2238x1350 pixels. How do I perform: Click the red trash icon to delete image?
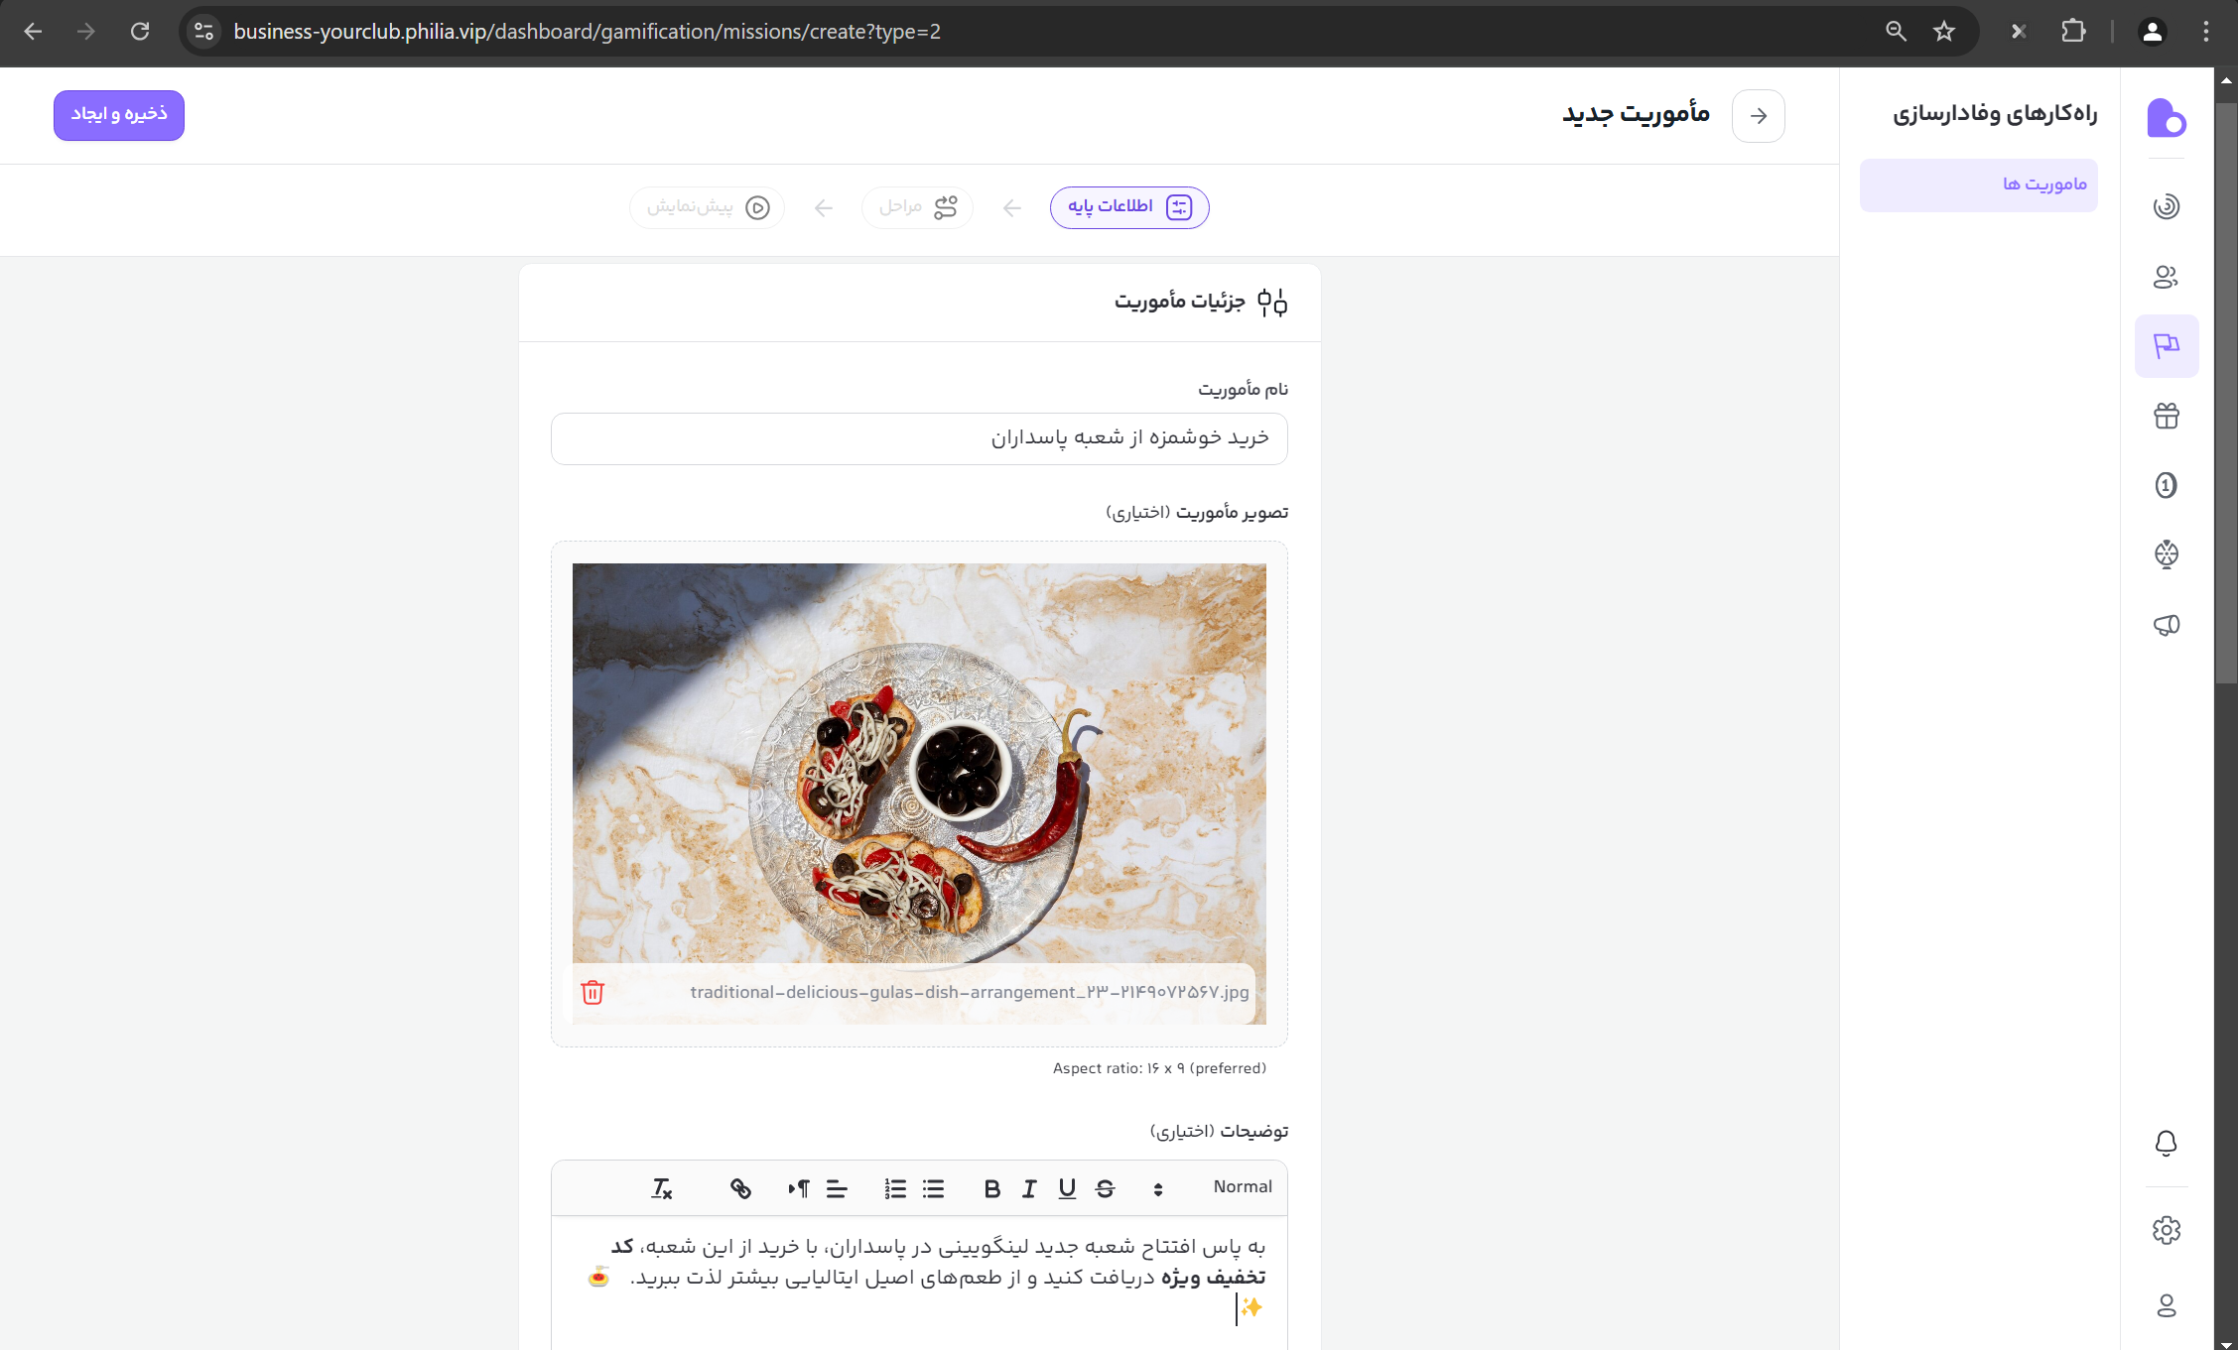pyautogui.click(x=592, y=992)
